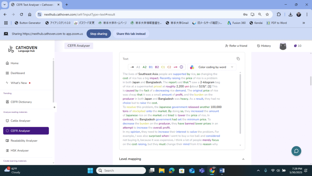Viewport: 312px width, 176px height.
Task: Click the sidebar collapse arrow
Action: (55, 107)
